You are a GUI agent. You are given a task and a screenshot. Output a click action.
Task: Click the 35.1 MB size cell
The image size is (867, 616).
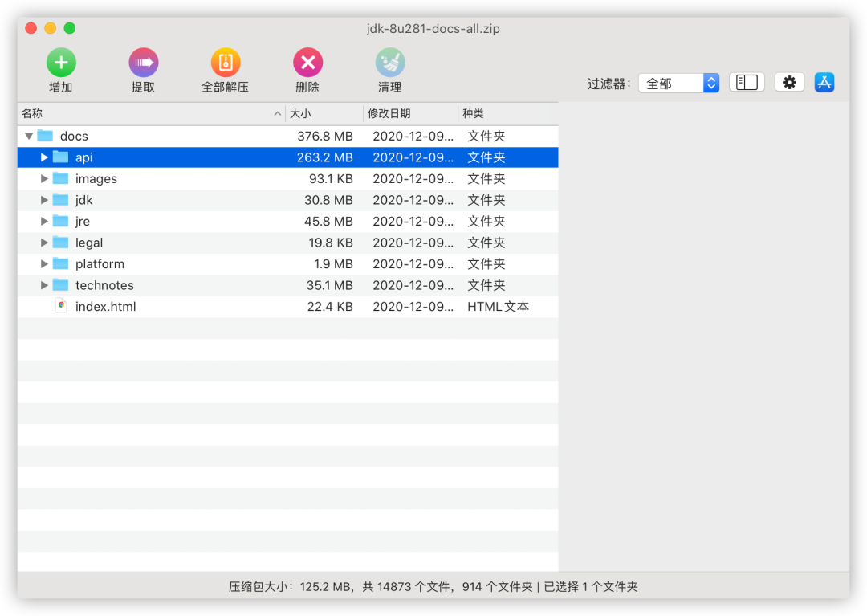[330, 285]
